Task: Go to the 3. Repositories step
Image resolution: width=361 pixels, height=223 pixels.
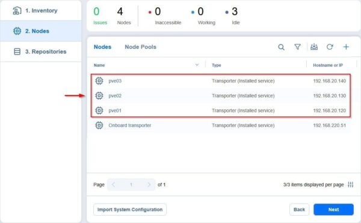Action: tap(41, 52)
